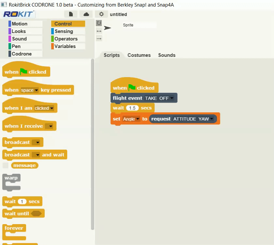Open the space key dropdown
Viewport: 274px width, 245px height.
pos(30,90)
